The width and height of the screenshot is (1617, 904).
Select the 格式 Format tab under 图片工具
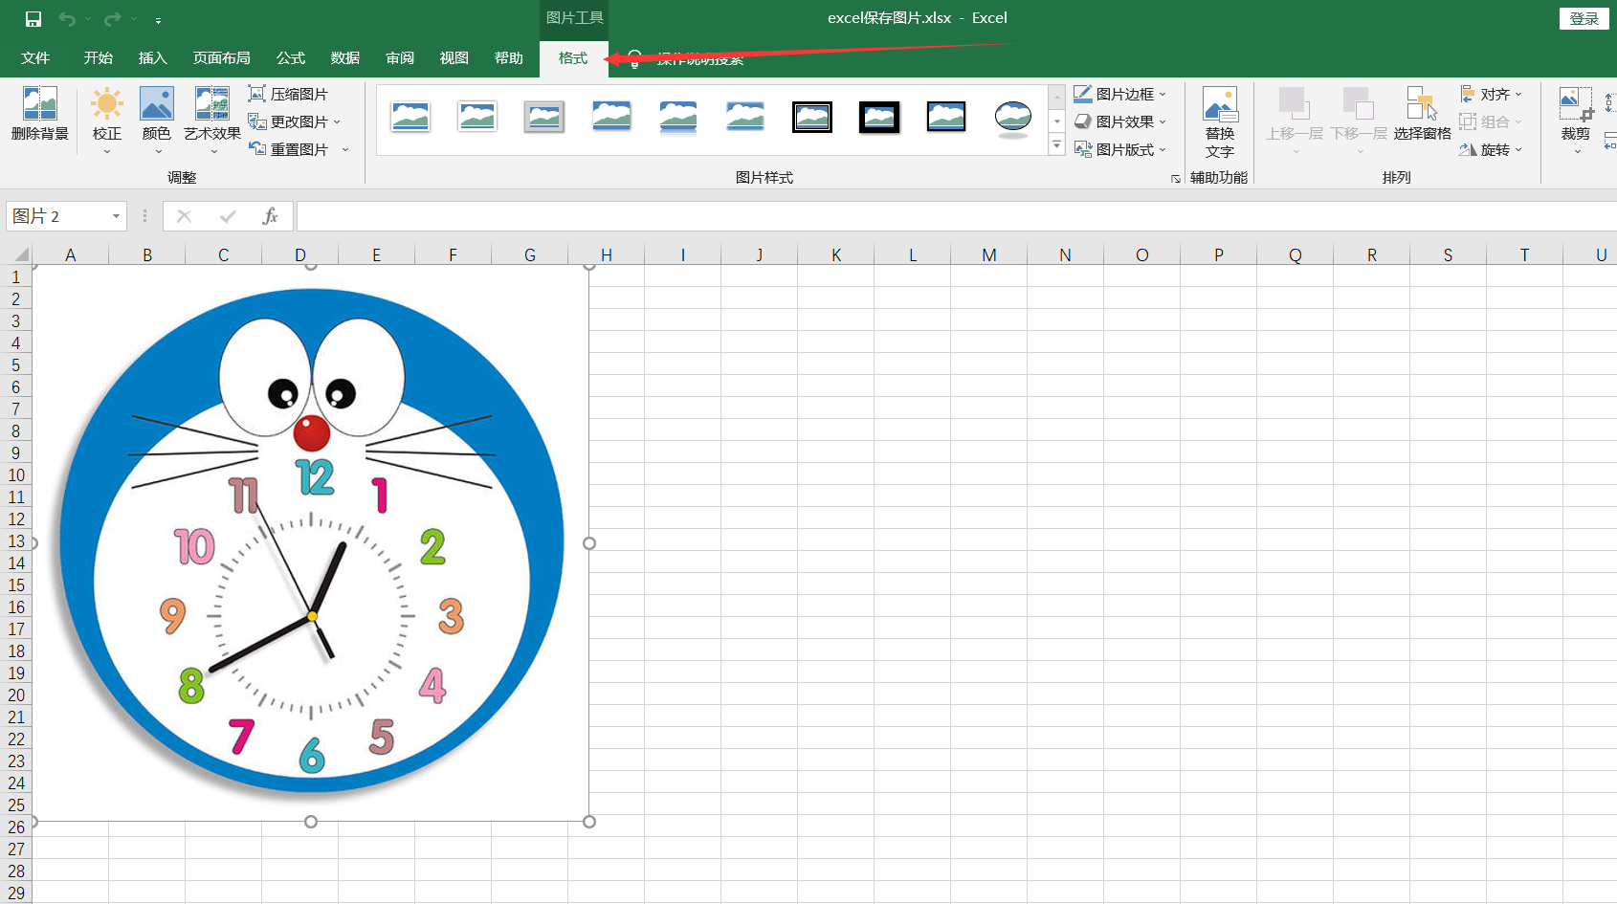click(573, 58)
